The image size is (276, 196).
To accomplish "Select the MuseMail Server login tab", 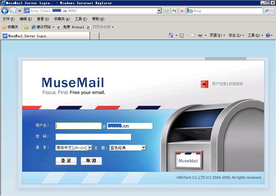I will tap(45, 36).
